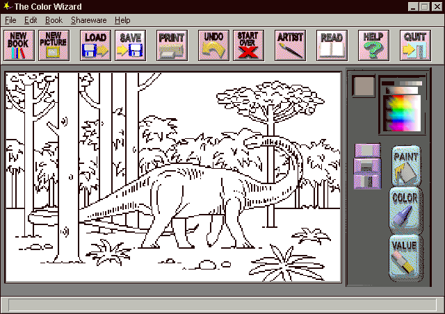Choose the top small brush size box
This screenshot has width=445, height=314.
[x=368, y=151]
